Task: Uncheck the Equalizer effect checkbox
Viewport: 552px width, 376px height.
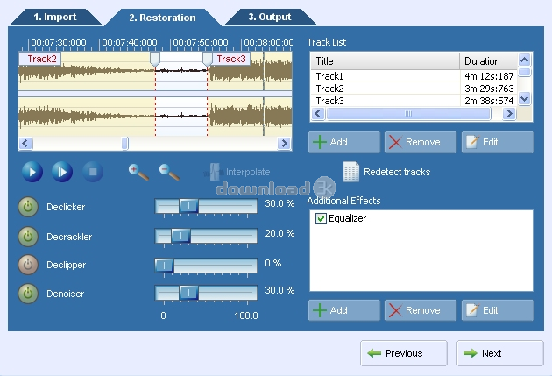Action: (x=321, y=218)
